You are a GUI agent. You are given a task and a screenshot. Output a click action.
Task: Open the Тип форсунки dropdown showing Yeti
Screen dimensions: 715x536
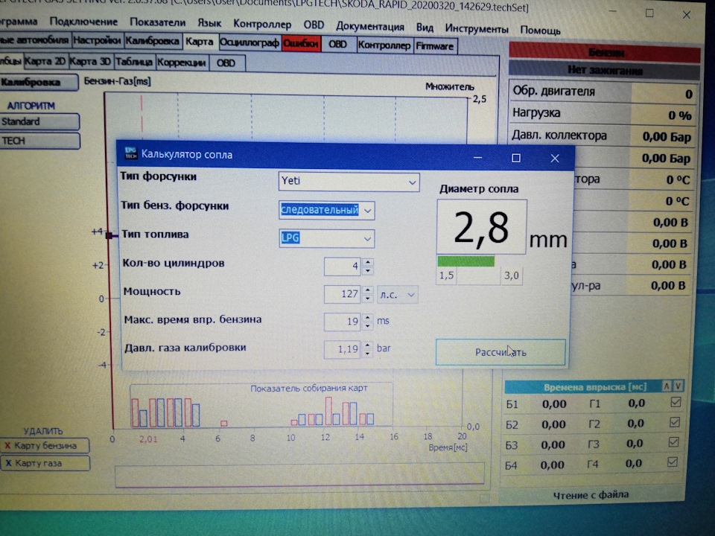pyautogui.click(x=349, y=181)
